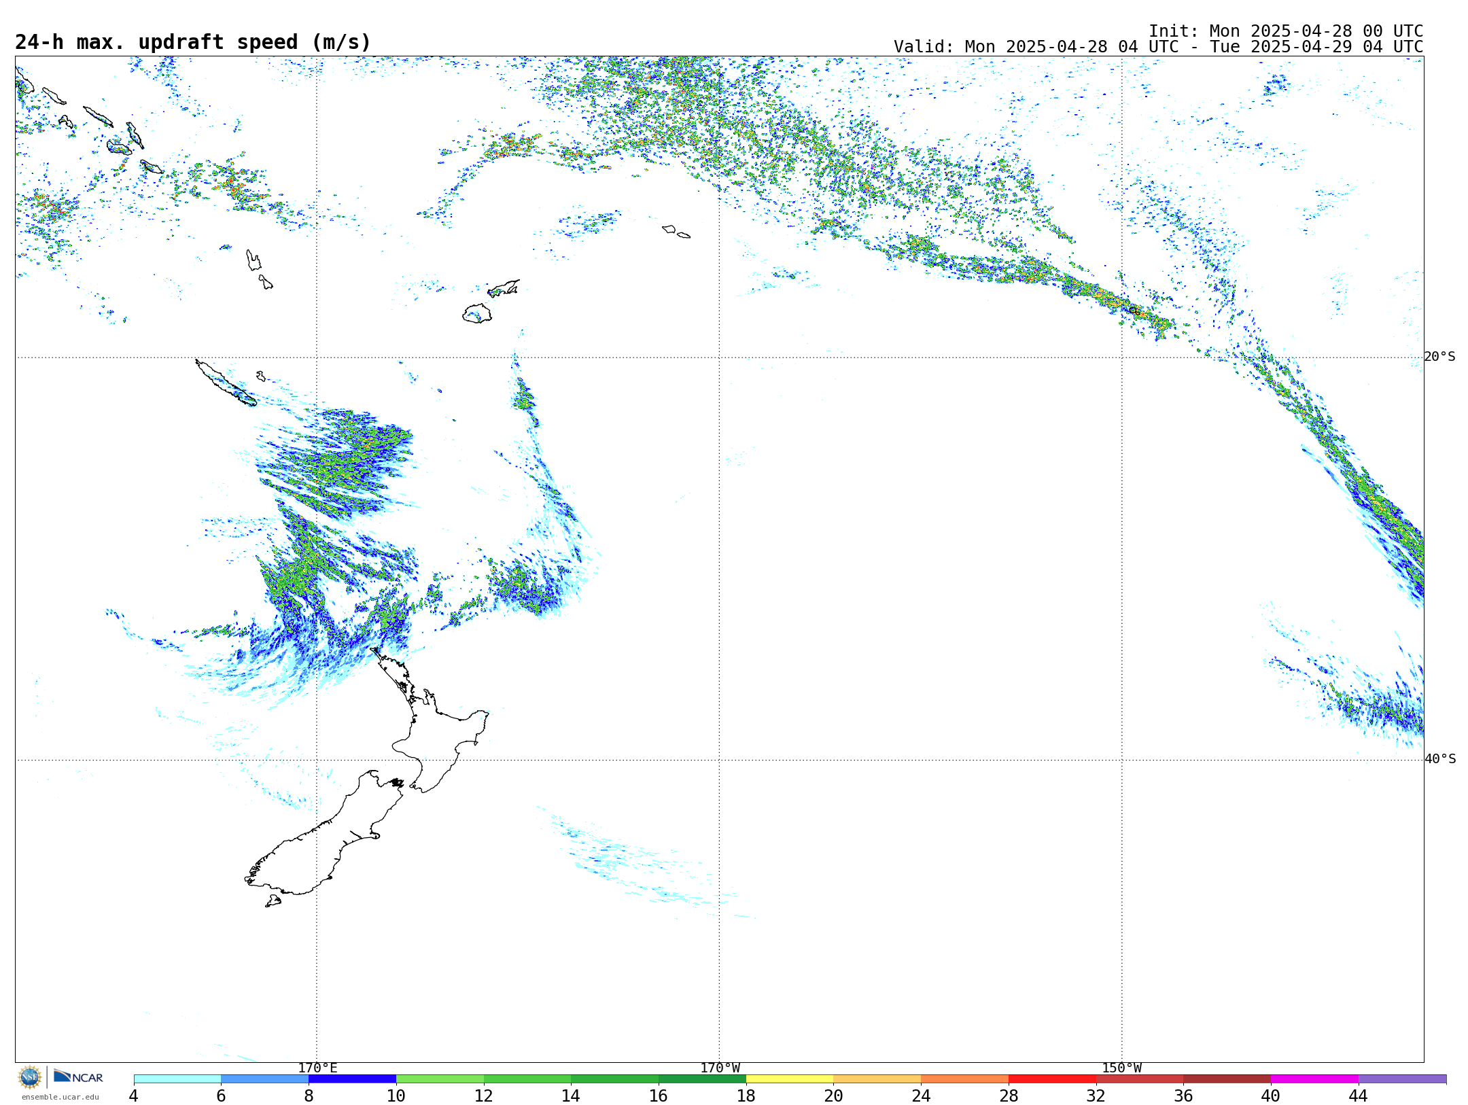Viewport: 1468px width, 1105px height.
Task: Pick the bright red 28–32 colorbar segment
Action: point(1052,1078)
